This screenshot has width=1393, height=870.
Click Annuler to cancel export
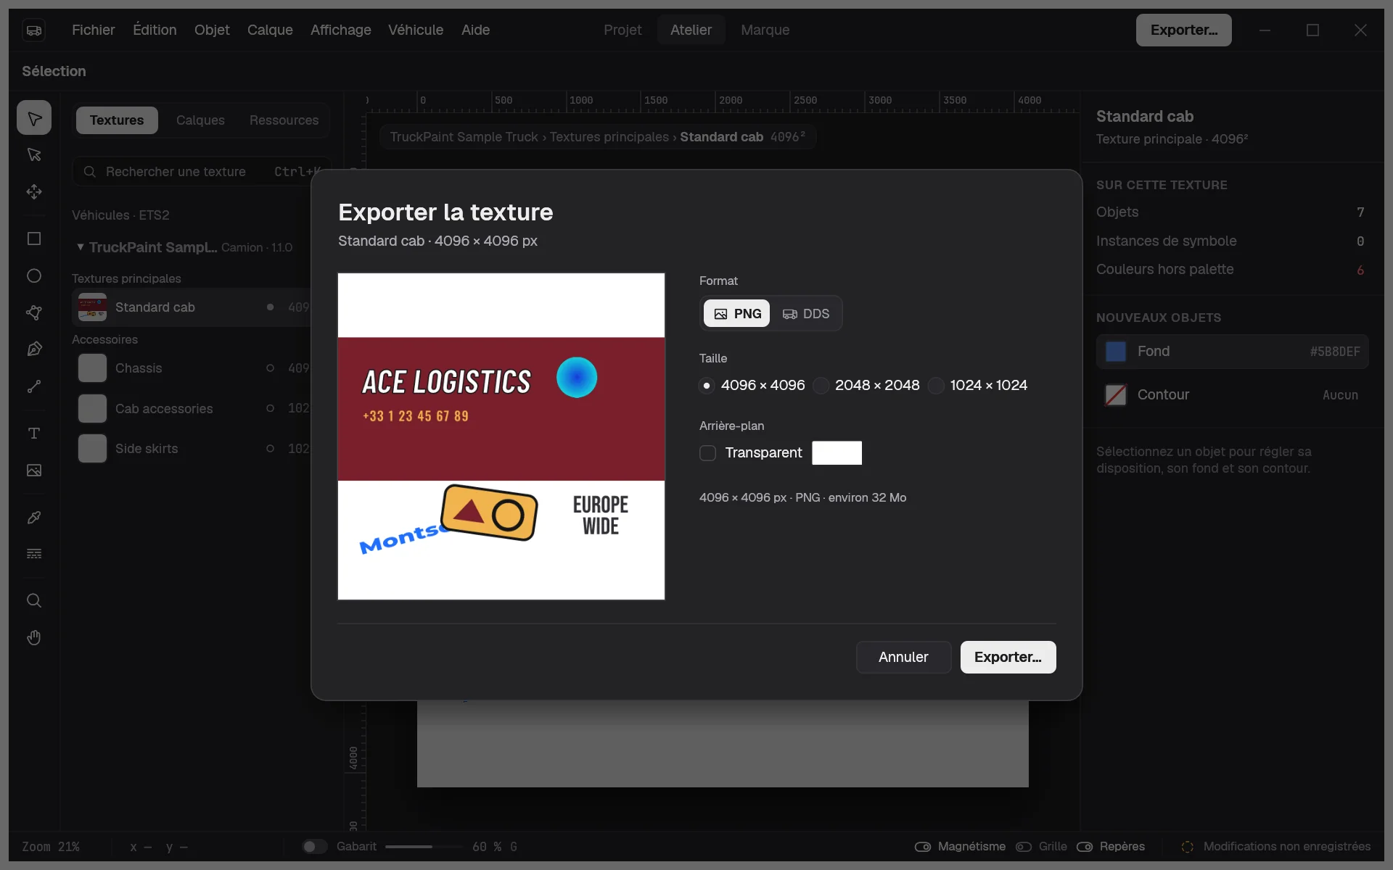(903, 657)
